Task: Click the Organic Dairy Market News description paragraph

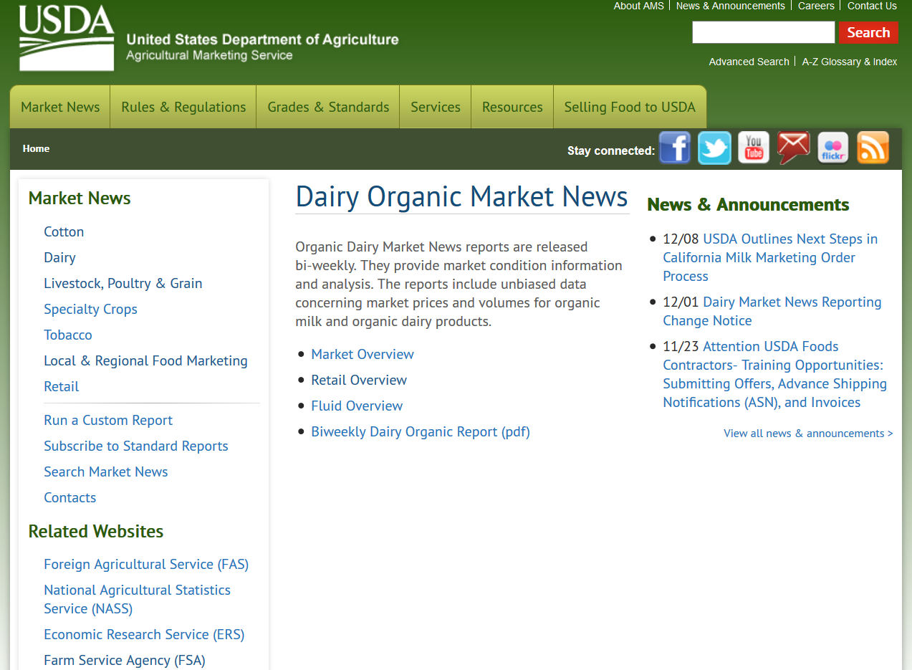Action: (x=459, y=284)
